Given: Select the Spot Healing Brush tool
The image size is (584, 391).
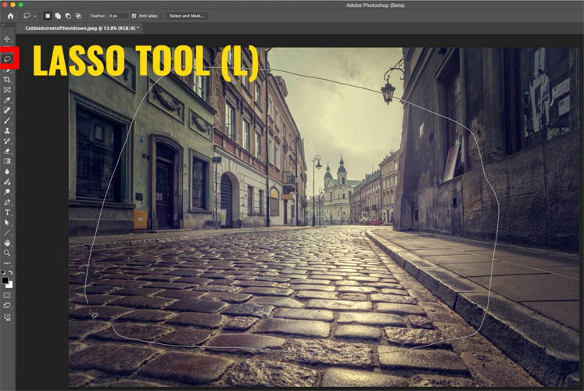Looking at the screenshot, I should coord(7,110).
